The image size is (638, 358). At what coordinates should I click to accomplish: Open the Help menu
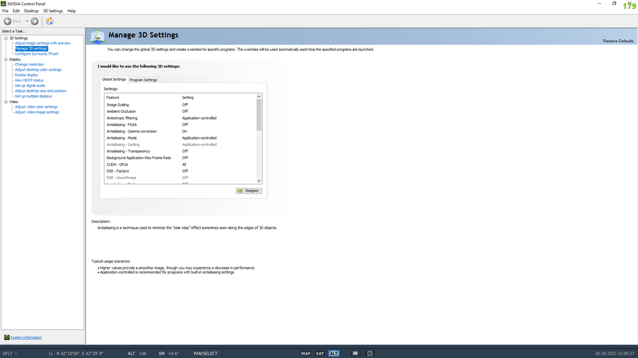[71, 11]
